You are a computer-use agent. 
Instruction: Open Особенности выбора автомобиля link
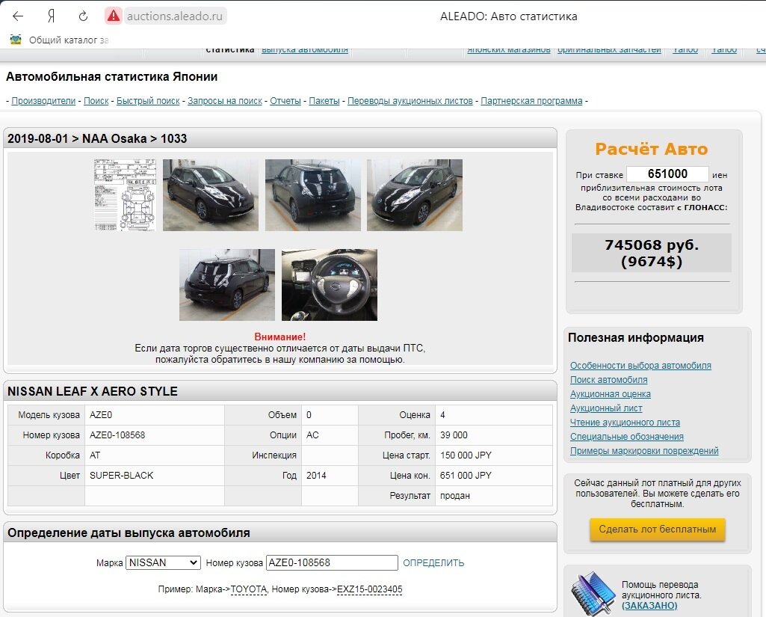(640, 366)
